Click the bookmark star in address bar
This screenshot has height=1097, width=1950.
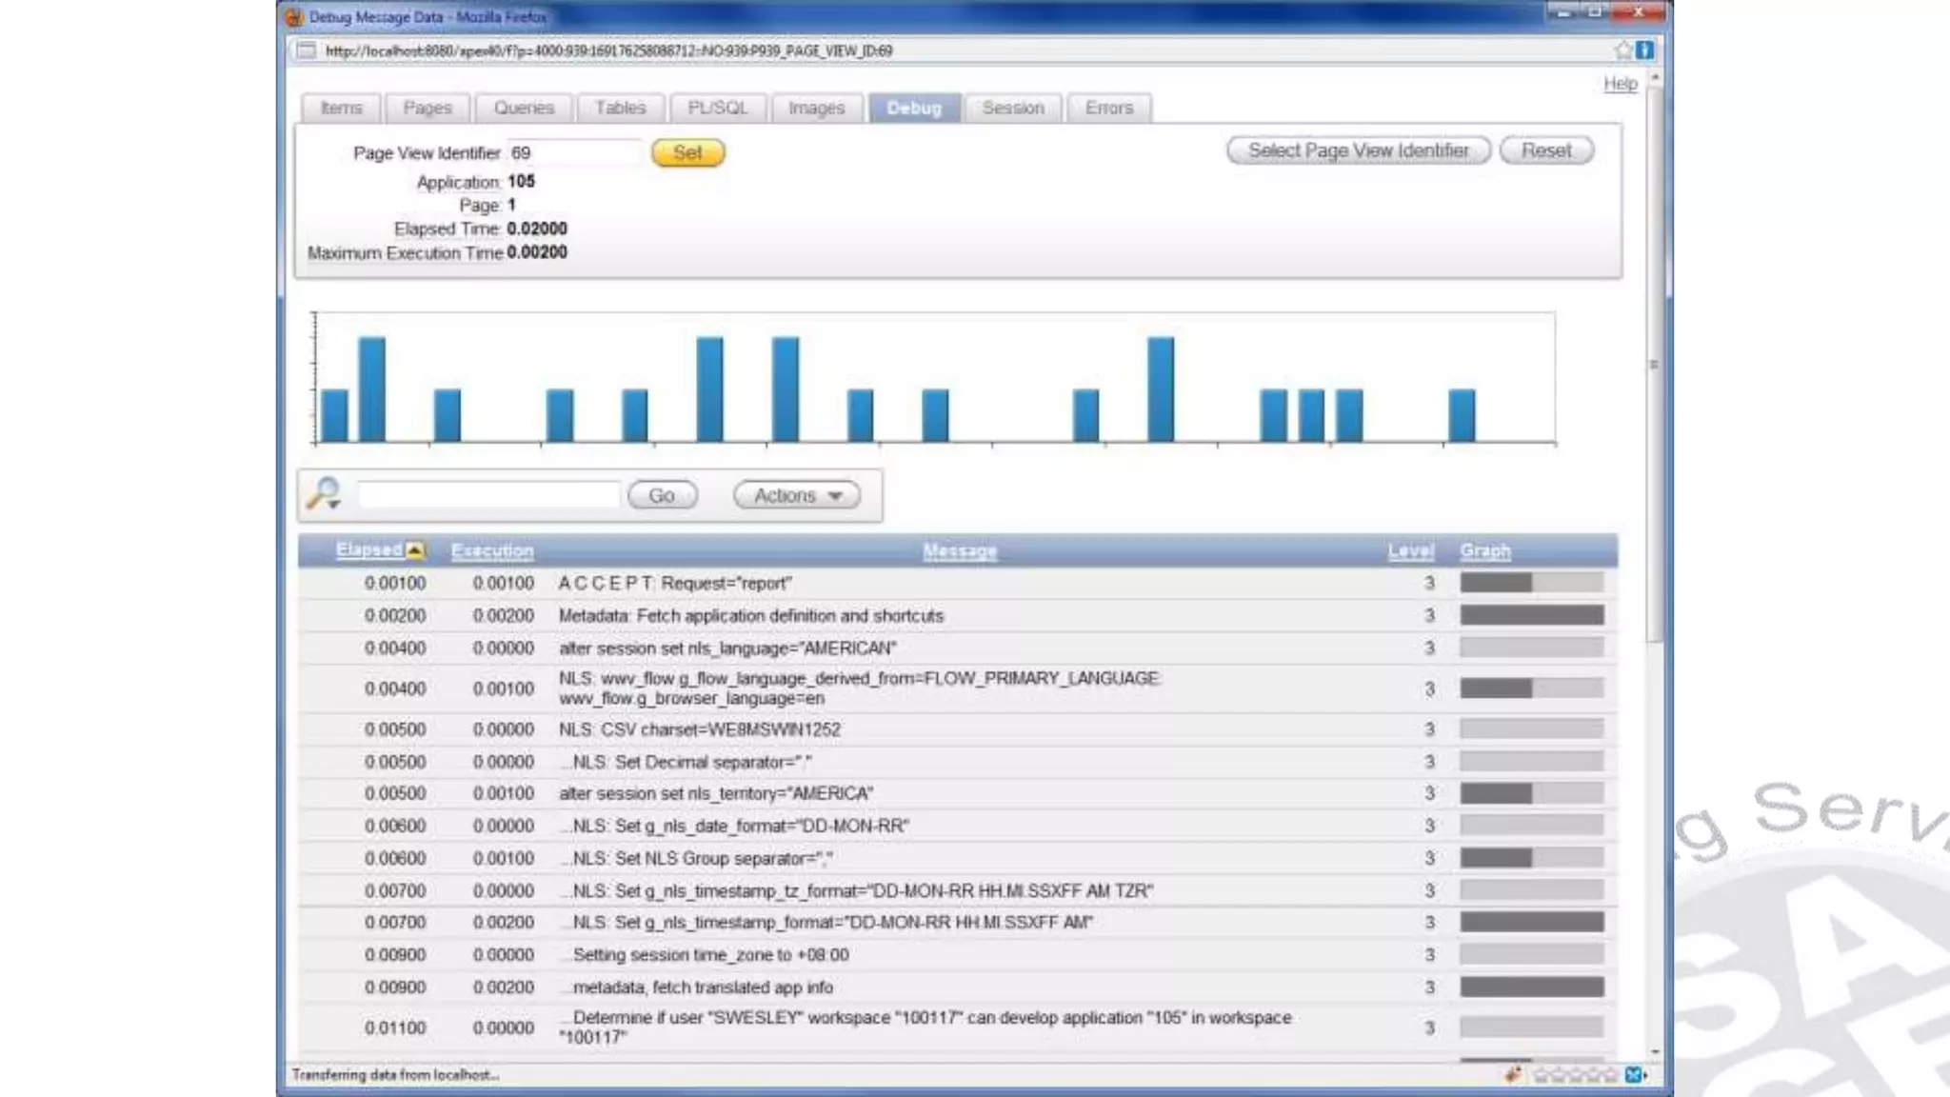(x=1623, y=50)
